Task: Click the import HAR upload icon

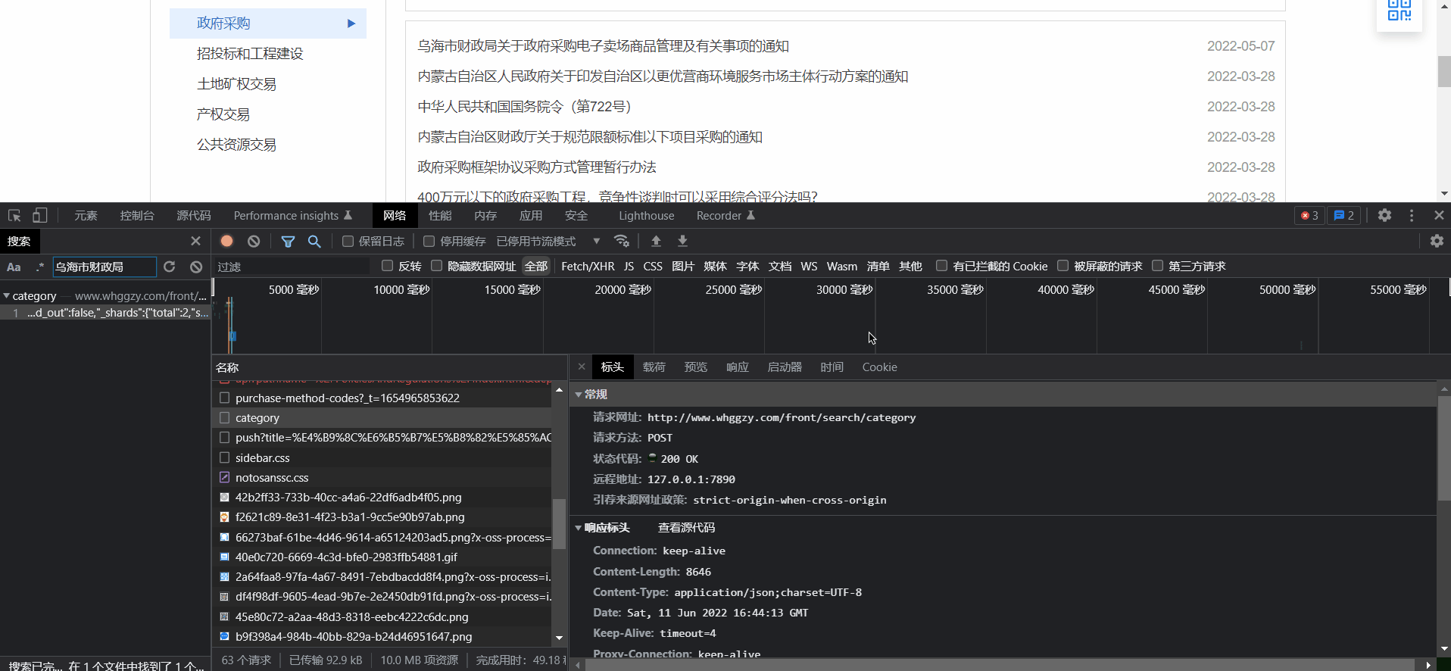Action: click(x=656, y=241)
